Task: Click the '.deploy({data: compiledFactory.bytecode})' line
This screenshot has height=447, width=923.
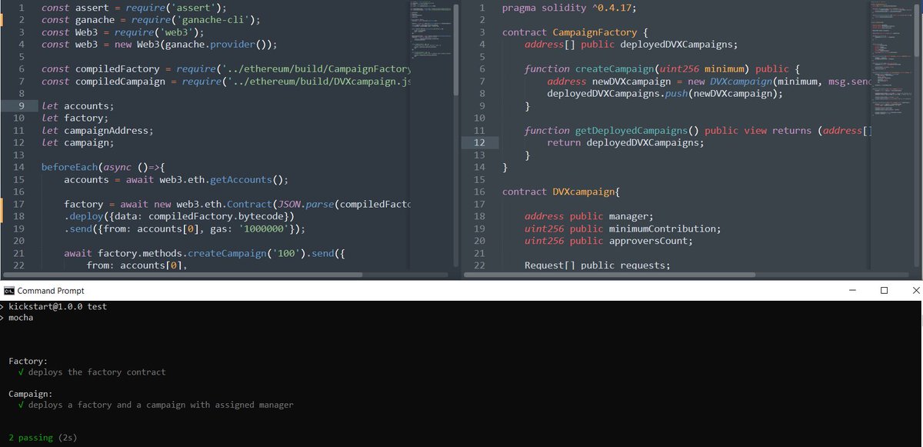Action: click(179, 216)
